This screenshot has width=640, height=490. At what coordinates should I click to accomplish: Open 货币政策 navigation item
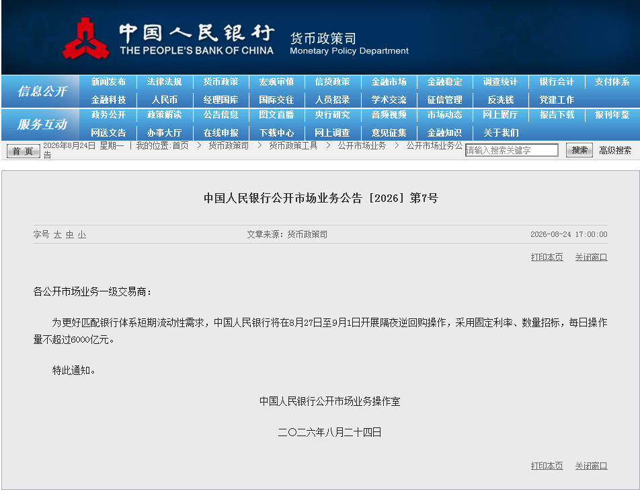[x=221, y=81]
